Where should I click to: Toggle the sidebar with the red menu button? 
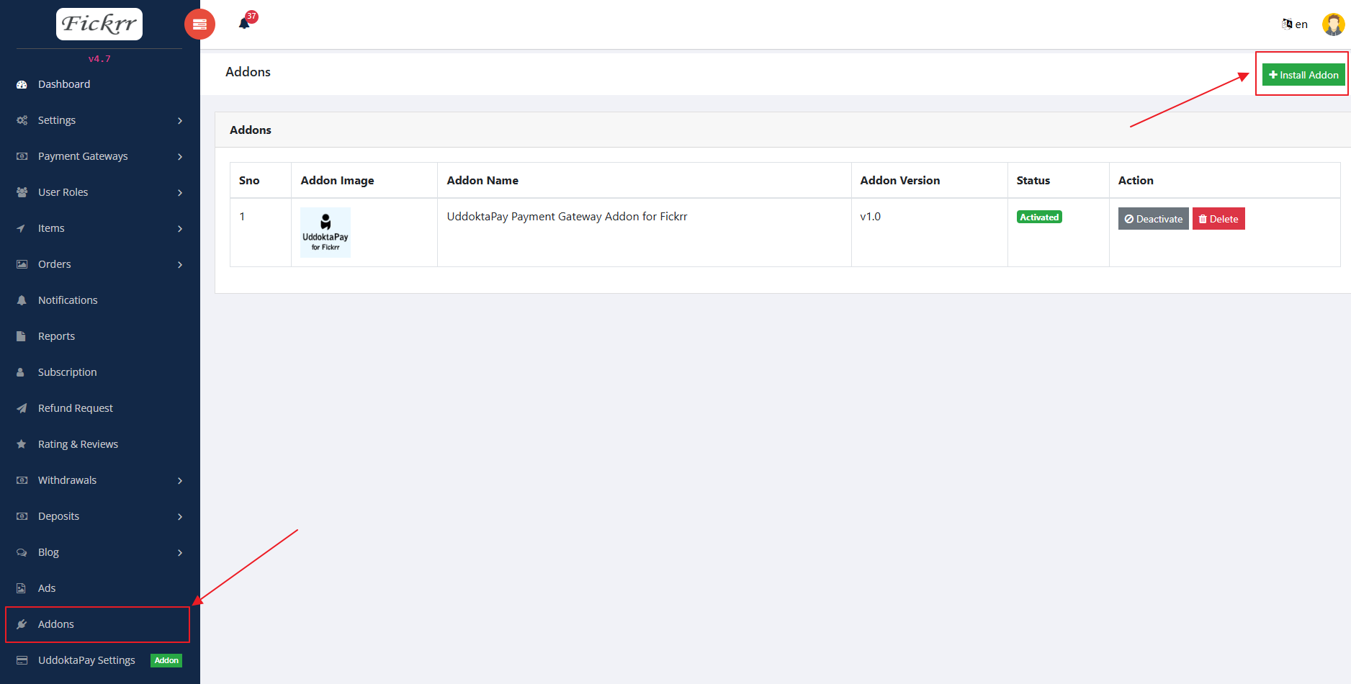tap(199, 24)
